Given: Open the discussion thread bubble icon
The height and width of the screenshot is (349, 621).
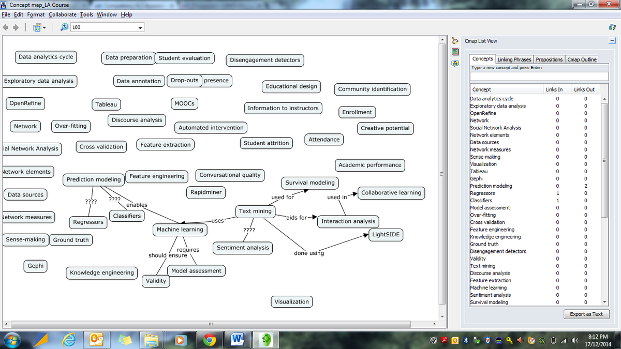Looking at the screenshot, I should click(x=455, y=63).
